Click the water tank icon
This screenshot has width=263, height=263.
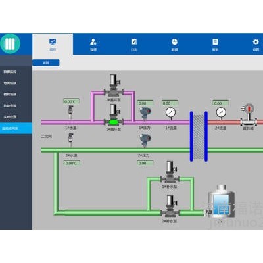[221, 202]
